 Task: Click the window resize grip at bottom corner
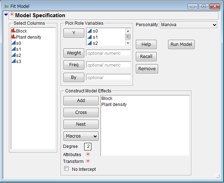pyautogui.click(x=217, y=176)
